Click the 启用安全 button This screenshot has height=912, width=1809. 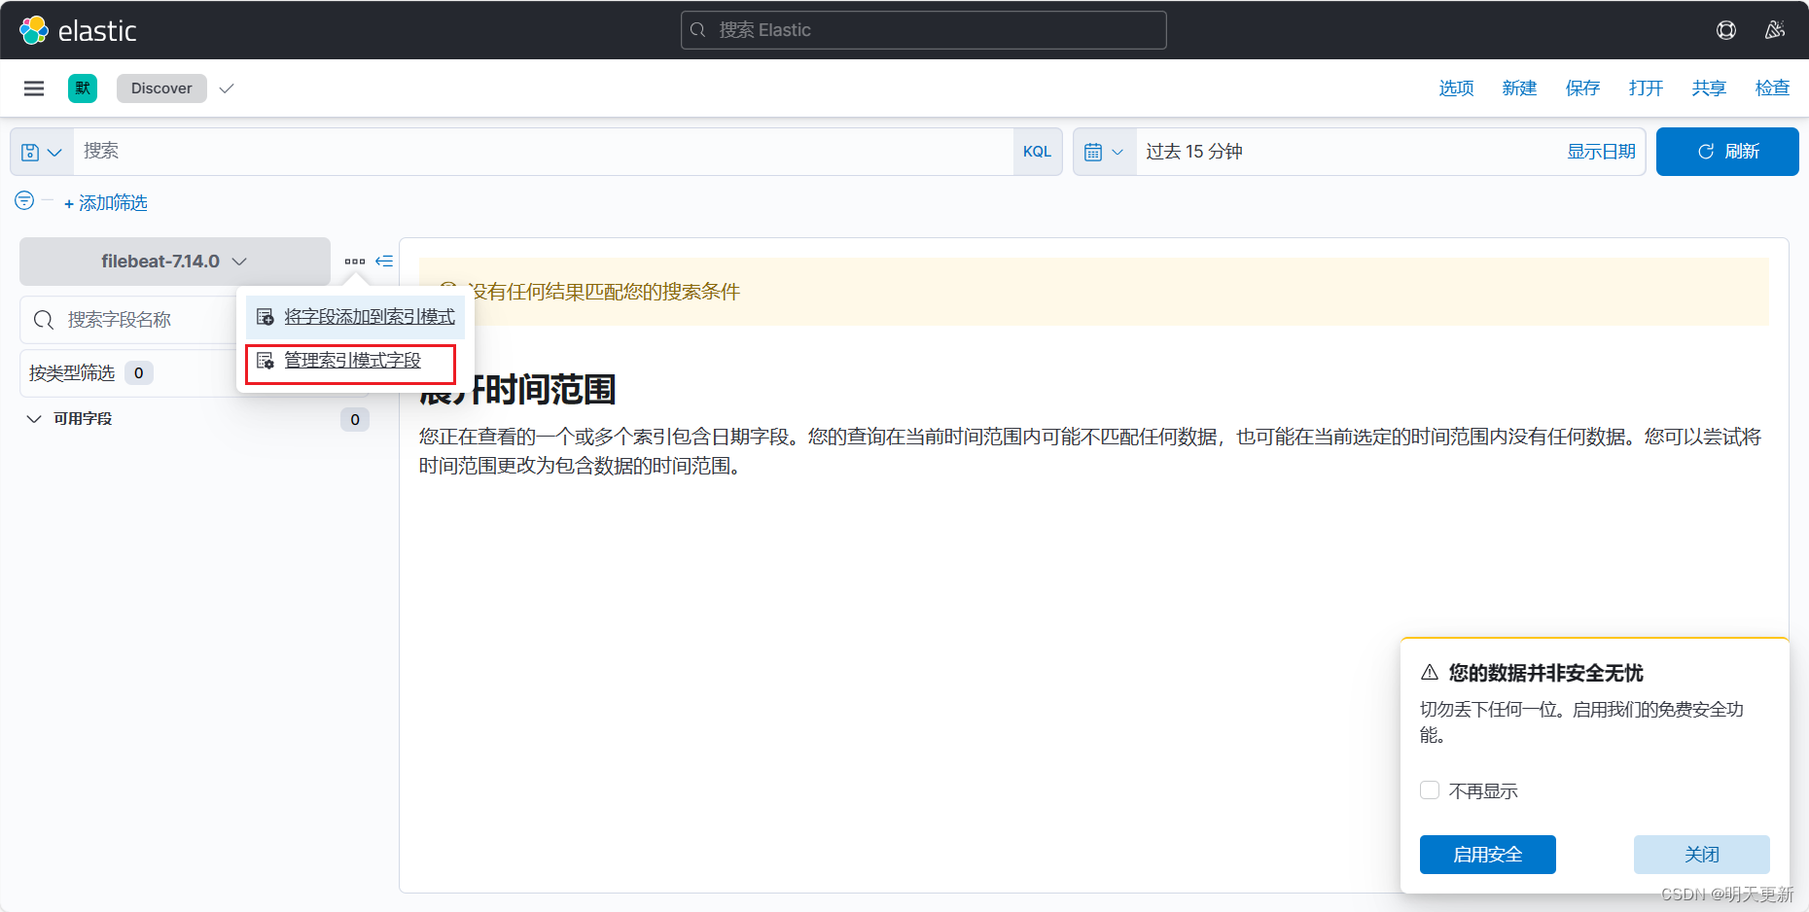click(1487, 854)
